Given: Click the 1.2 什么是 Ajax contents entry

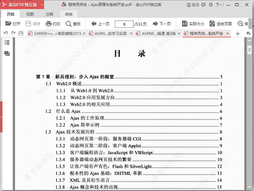Looking at the screenshot, I should tap(134, 111).
